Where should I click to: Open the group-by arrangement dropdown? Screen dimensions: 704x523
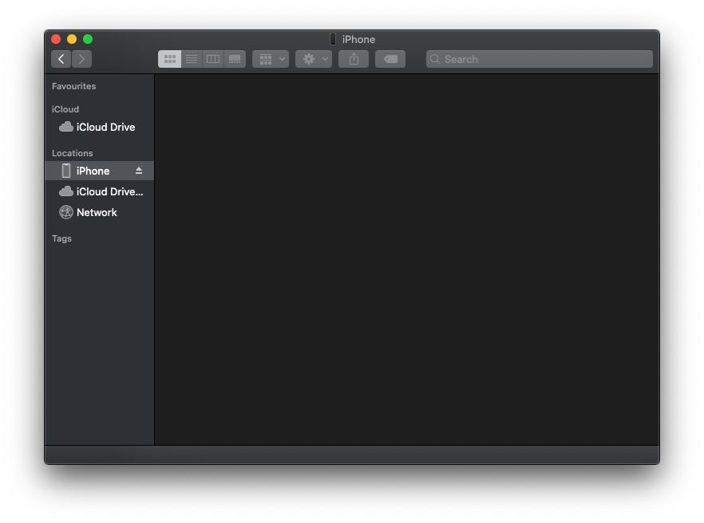pyautogui.click(x=271, y=59)
